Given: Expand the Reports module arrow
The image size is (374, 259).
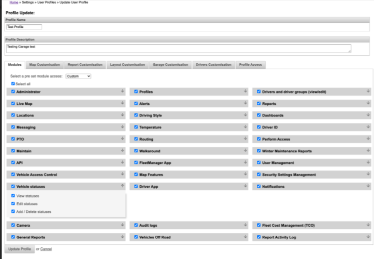Looking at the screenshot, I should (x=368, y=103).
